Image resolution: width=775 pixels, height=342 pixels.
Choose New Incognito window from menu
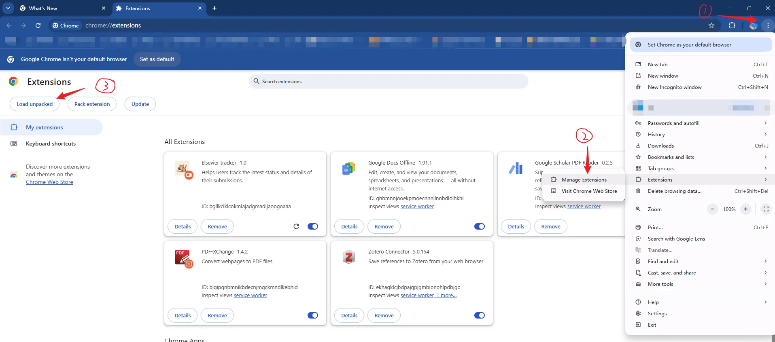(x=701, y=87)
